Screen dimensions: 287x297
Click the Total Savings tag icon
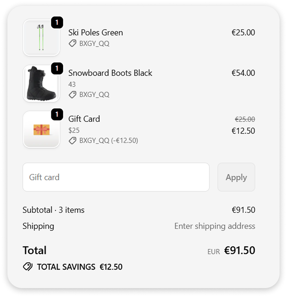tap(28, 267)
